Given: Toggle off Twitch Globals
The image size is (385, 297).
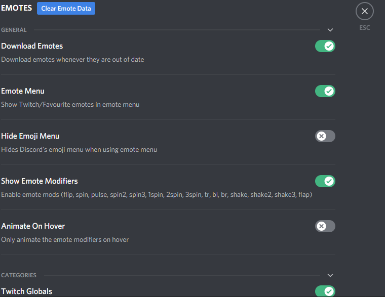Looking at the screenshot, I should [x=325, y=291].
